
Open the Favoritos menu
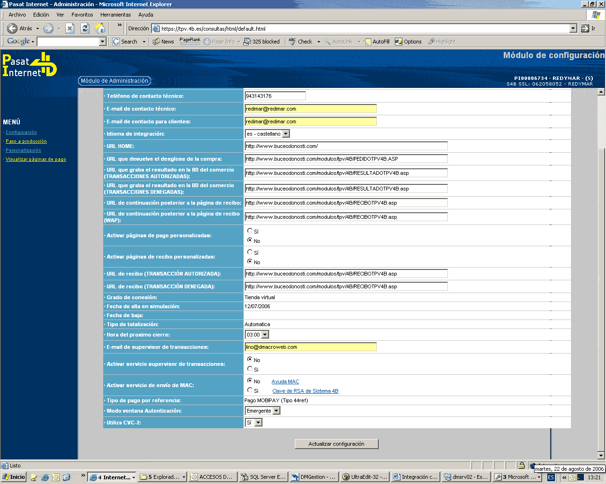82,15
